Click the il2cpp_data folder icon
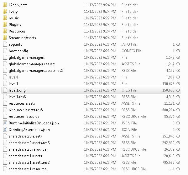The width and height of the screenshot is (188, 175). tap(5, 5)
